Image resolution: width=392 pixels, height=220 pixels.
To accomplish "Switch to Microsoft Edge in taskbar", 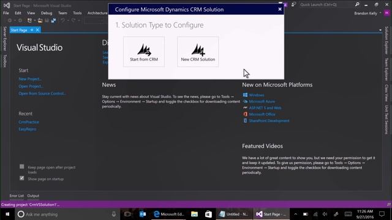I will 169,214.
